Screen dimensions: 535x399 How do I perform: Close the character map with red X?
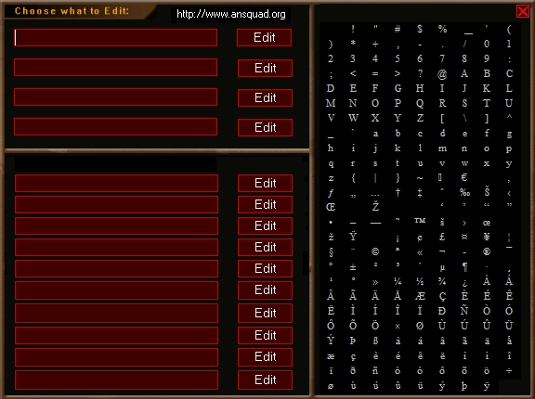pyautogui.click(x=523, y=11)
